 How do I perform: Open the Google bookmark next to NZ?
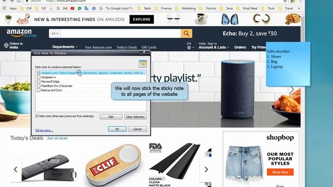pos(58,8)
